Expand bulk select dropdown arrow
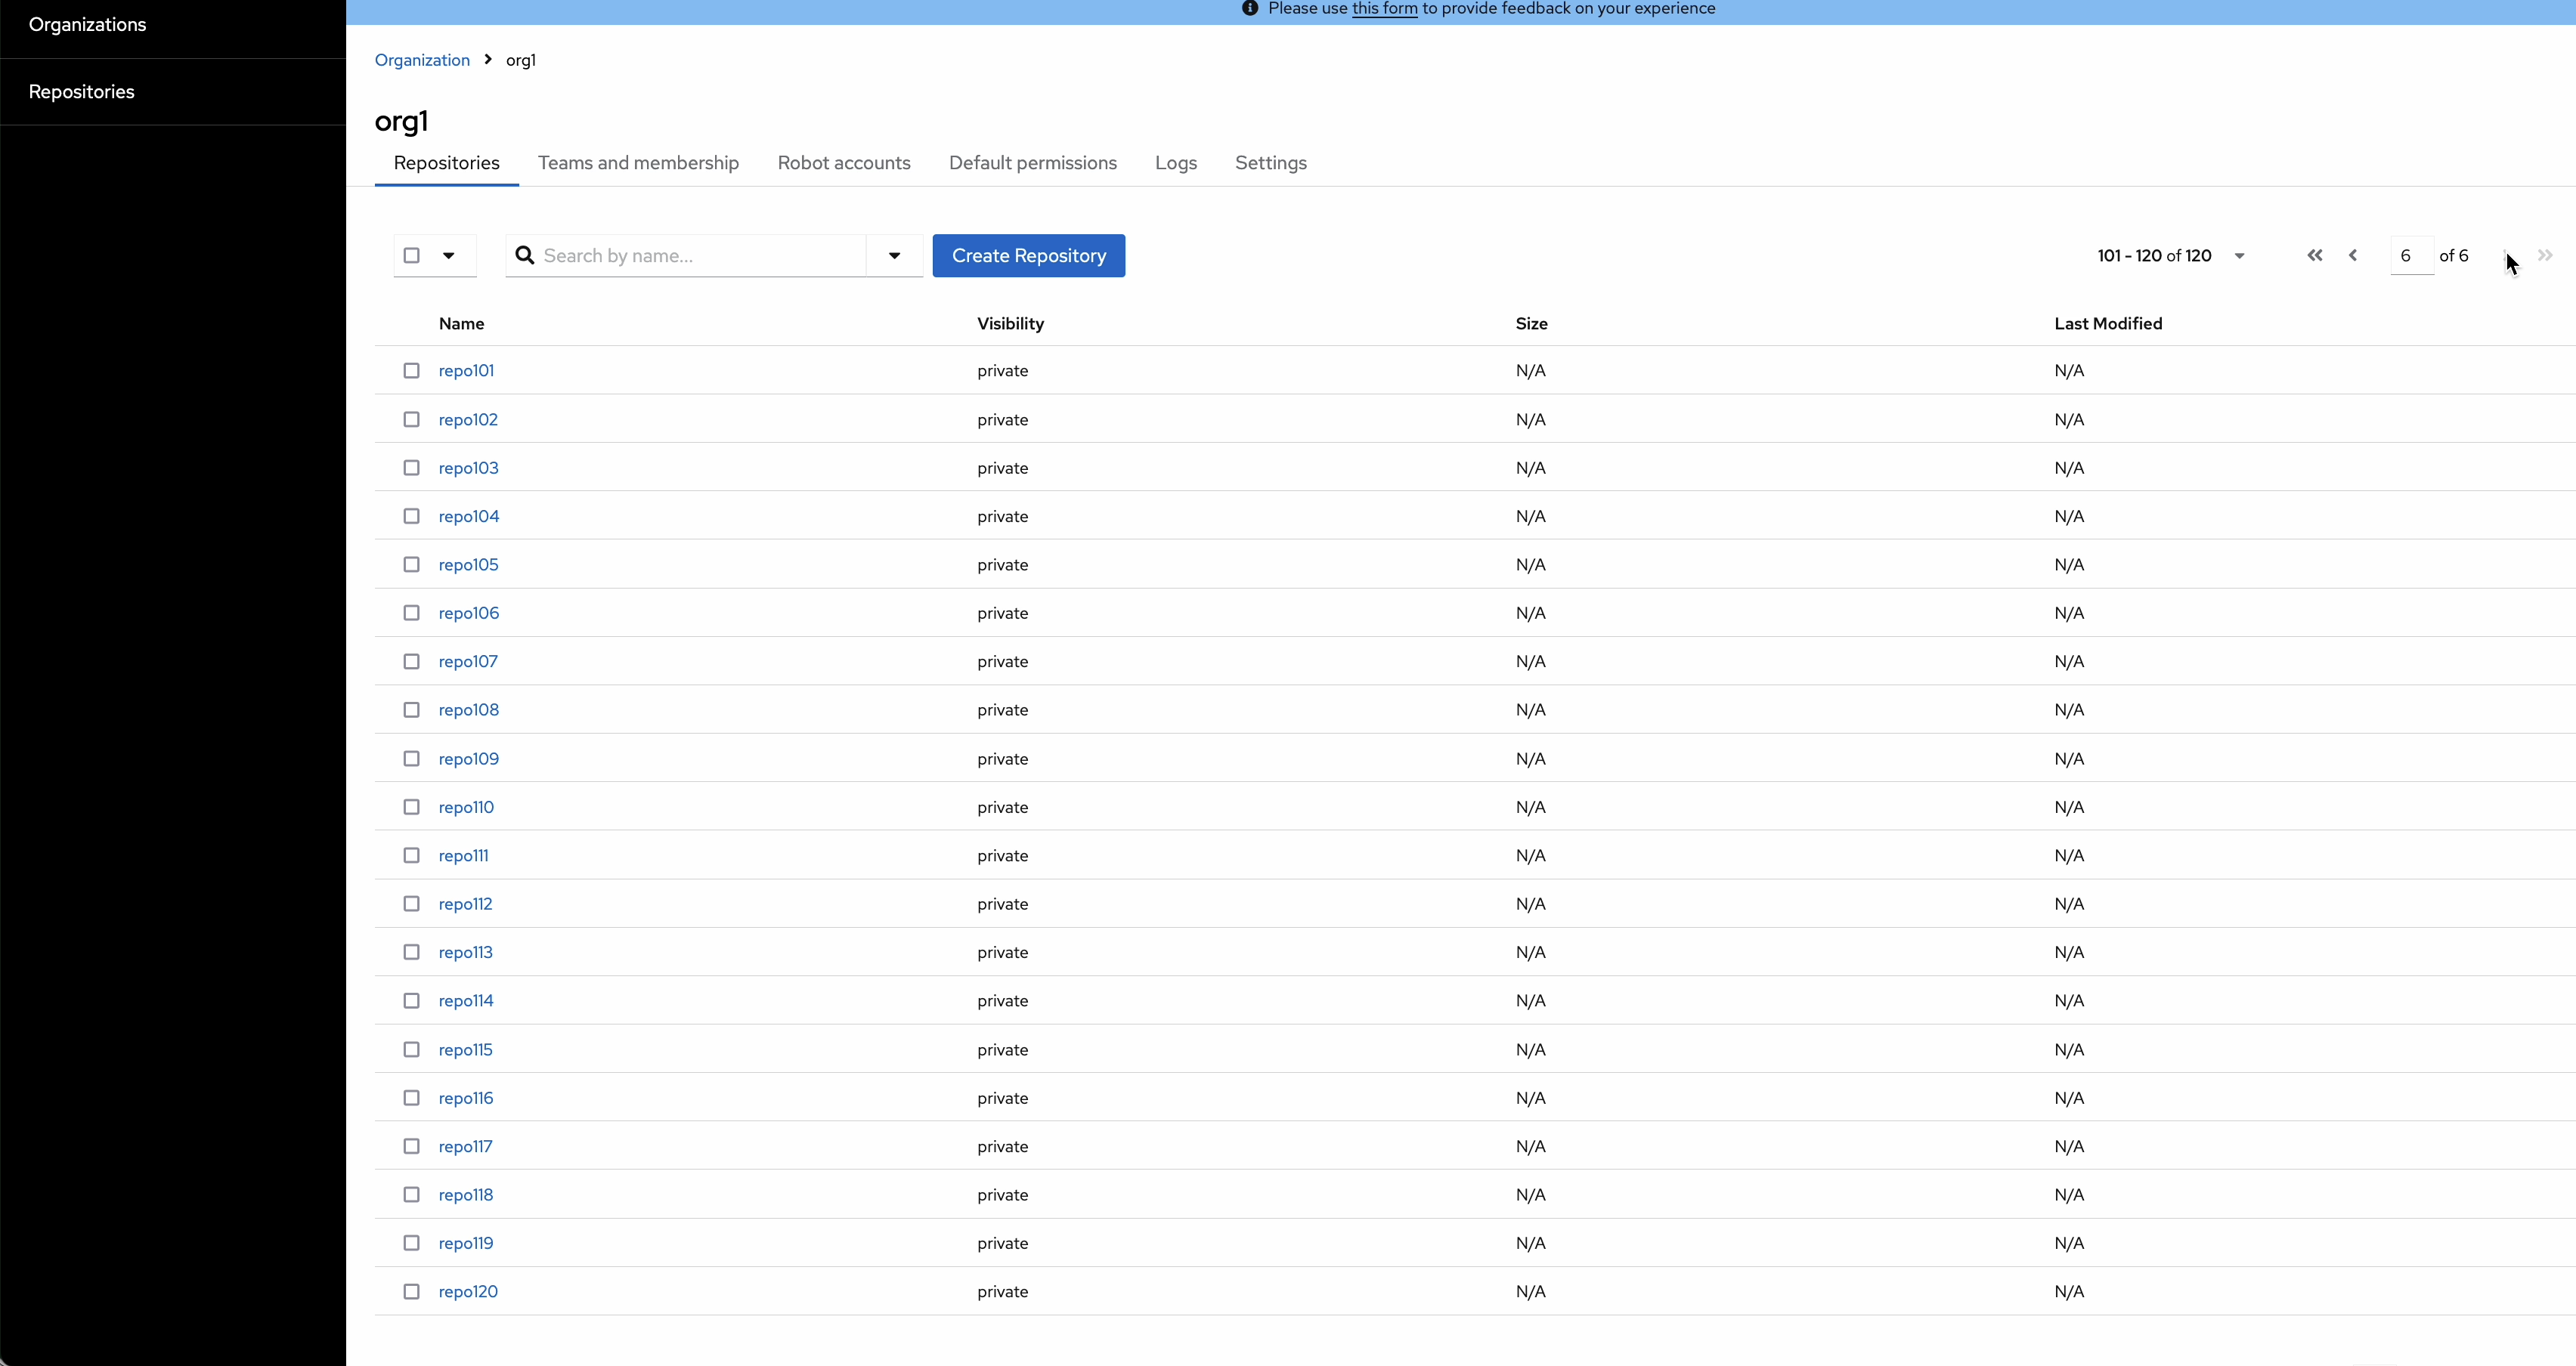Viewport: 2576px width, 1366px height. pyautogui.click(x=449, y=256)
